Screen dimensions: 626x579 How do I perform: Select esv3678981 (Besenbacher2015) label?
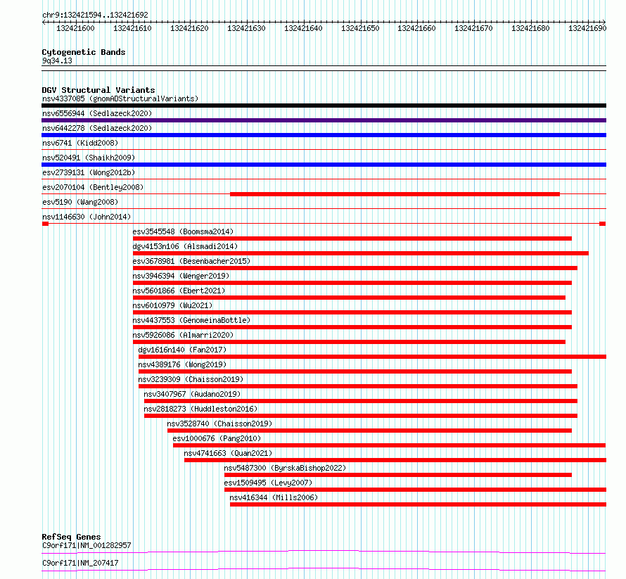point(191,261)
